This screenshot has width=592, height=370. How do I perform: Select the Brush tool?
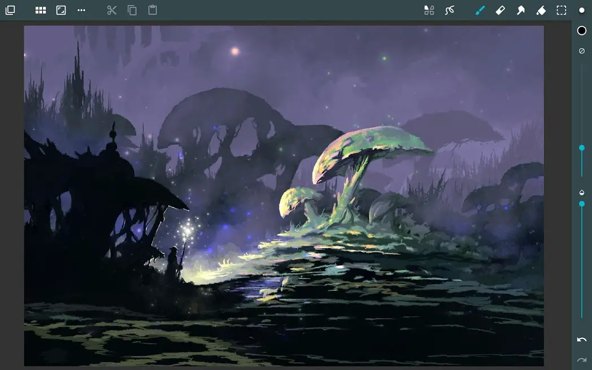pos(480,10)
